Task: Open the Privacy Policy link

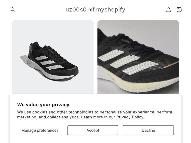Action: click(x=130, y=117)
